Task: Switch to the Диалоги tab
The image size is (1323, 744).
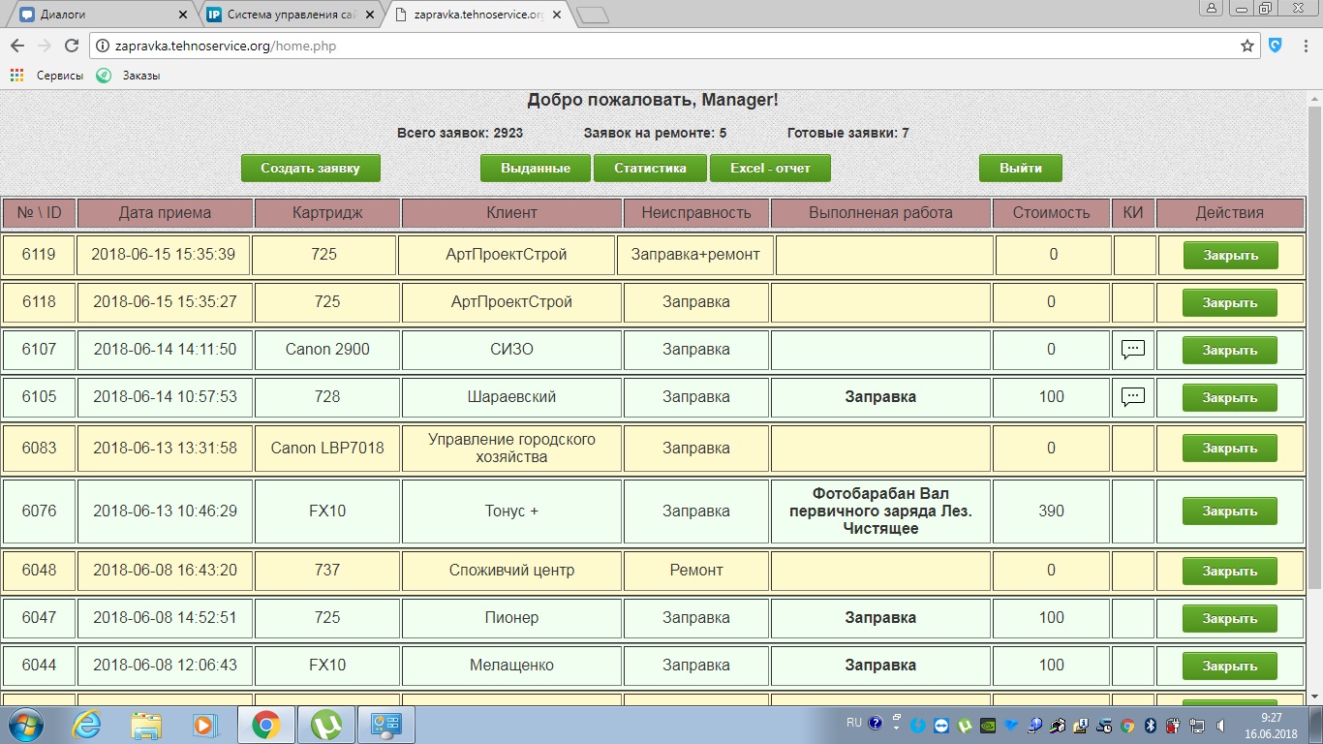Action: click(102, 15)
